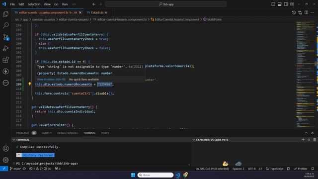Click the Prettier status bar item
The image size is (318, 179).
point(300,169)
